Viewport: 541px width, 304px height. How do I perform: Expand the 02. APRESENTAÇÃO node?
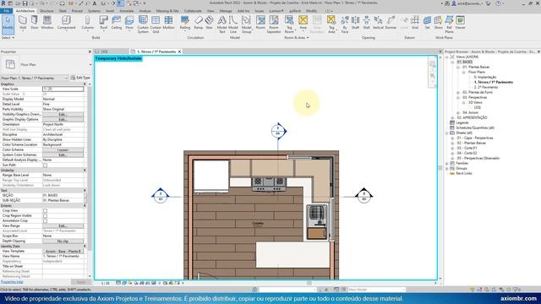[x=452, y=118]
